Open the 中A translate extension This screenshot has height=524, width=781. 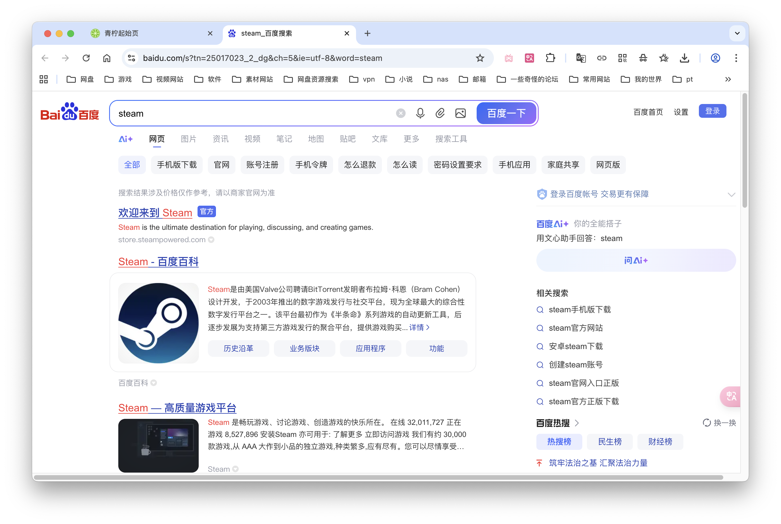(x=529, y=58)
